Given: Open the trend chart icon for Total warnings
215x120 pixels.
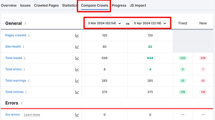Looking at the screenshot, I should click(x=77, y=81).
